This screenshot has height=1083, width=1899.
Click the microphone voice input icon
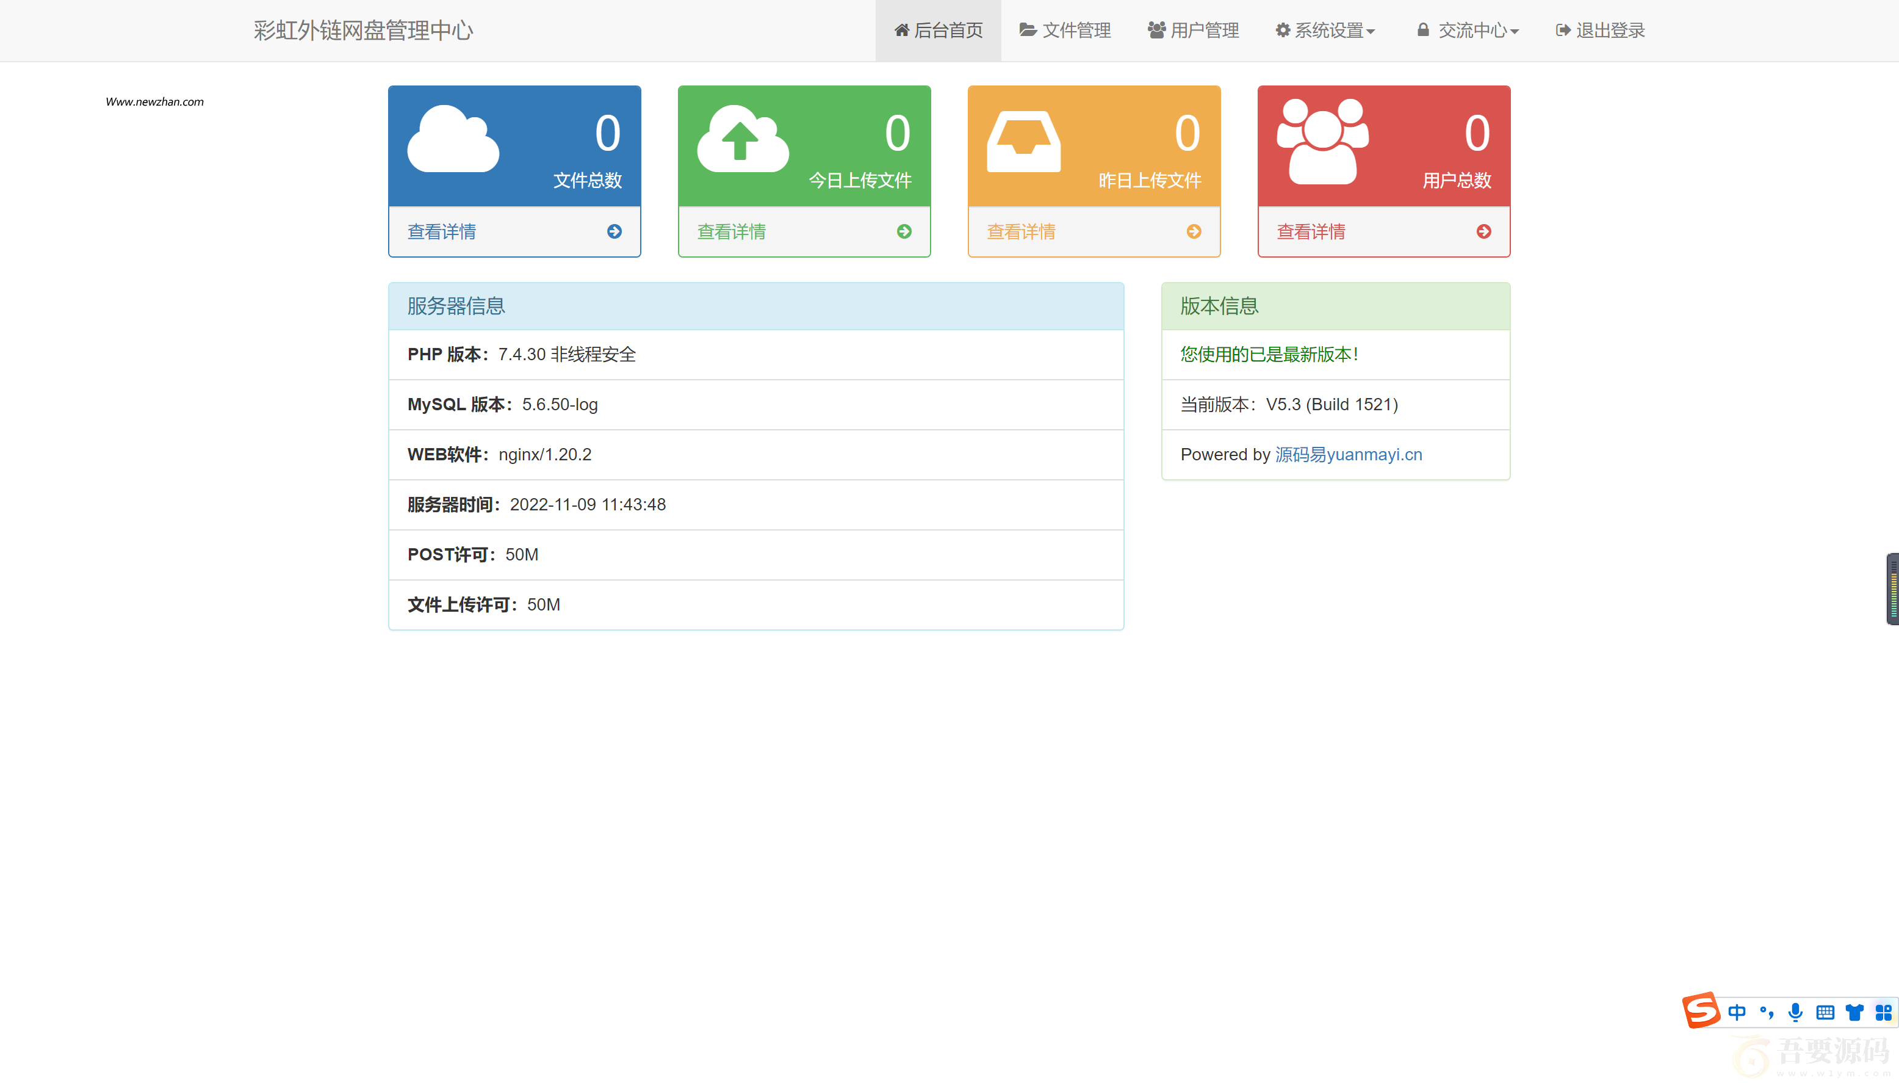coord(1796,1012)
